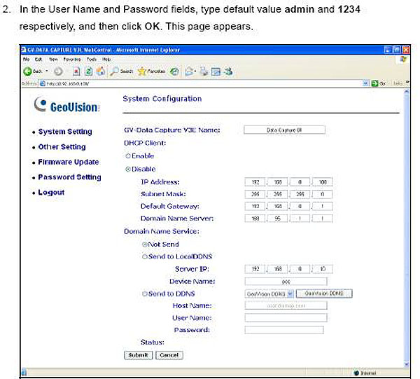Click the Status: label
Screen dimensions: 420x379
[153, 343]
